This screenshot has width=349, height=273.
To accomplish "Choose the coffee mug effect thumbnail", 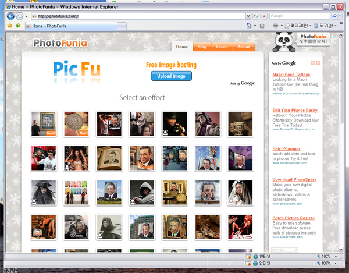I will pos(240,124).
